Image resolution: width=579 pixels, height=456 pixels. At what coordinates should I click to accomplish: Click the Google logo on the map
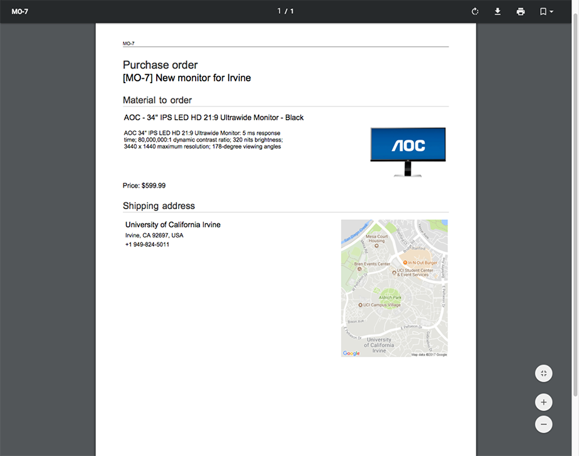point(351,353)
